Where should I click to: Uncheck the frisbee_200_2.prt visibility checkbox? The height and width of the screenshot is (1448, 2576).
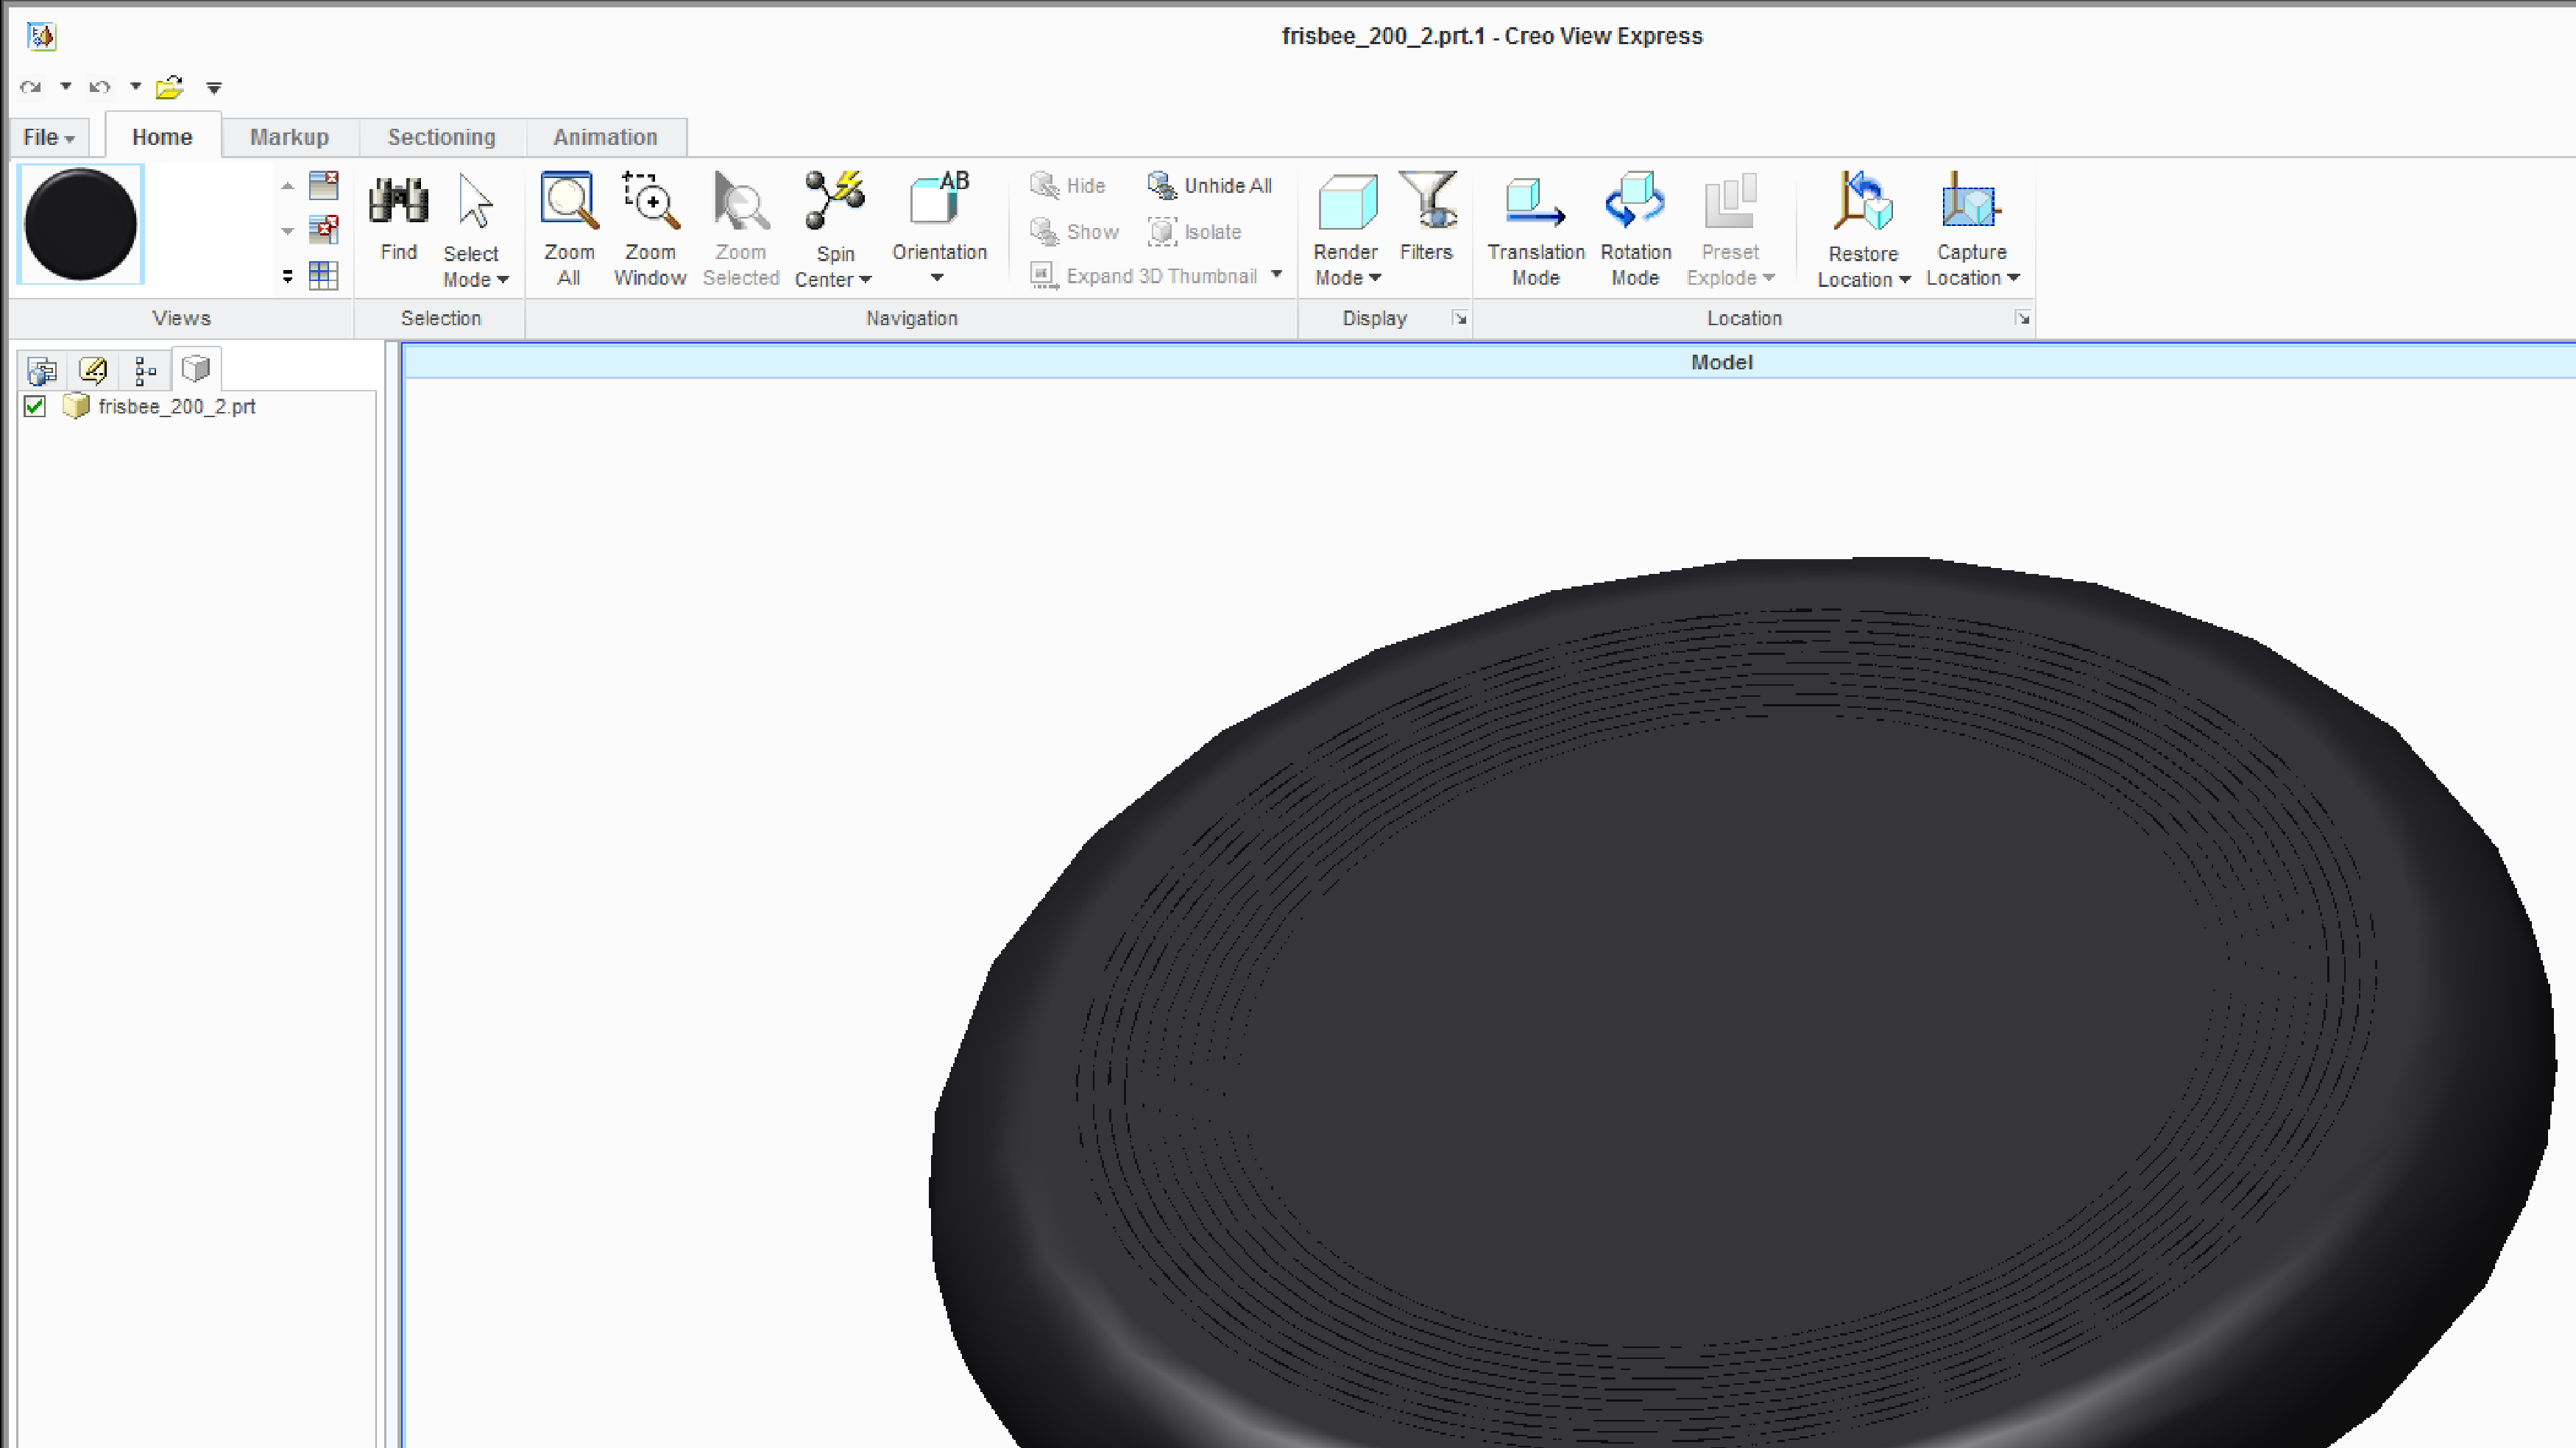click(x=33, y=406)
